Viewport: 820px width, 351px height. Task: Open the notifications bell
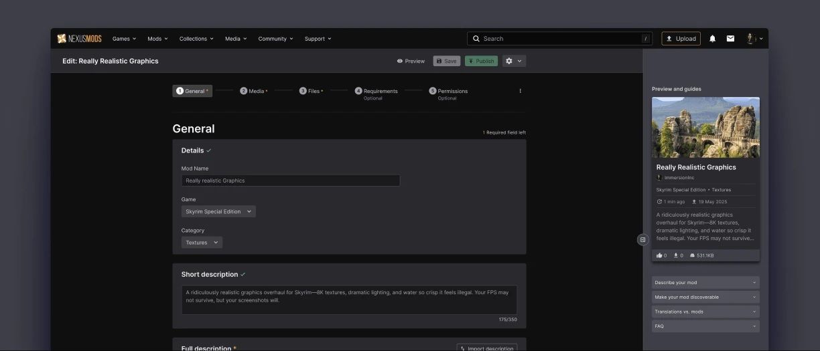pyautogui.click(x=712, y=39)
